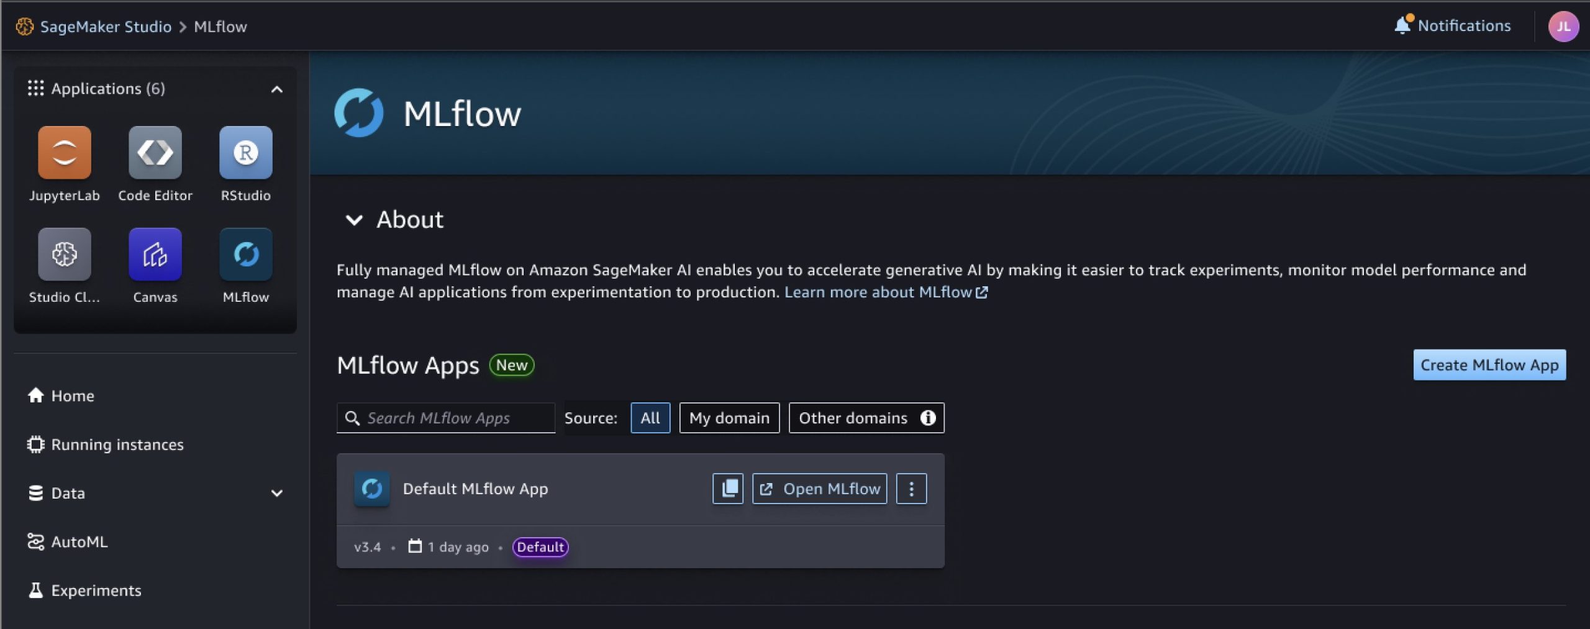Launch the Code Editor app
Screen dimensions: 1590x629
155,151
